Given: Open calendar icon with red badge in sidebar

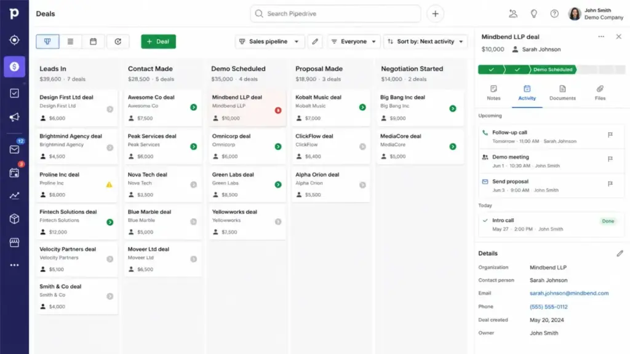Looking at the screenshot, I should [x=14, y=173].
